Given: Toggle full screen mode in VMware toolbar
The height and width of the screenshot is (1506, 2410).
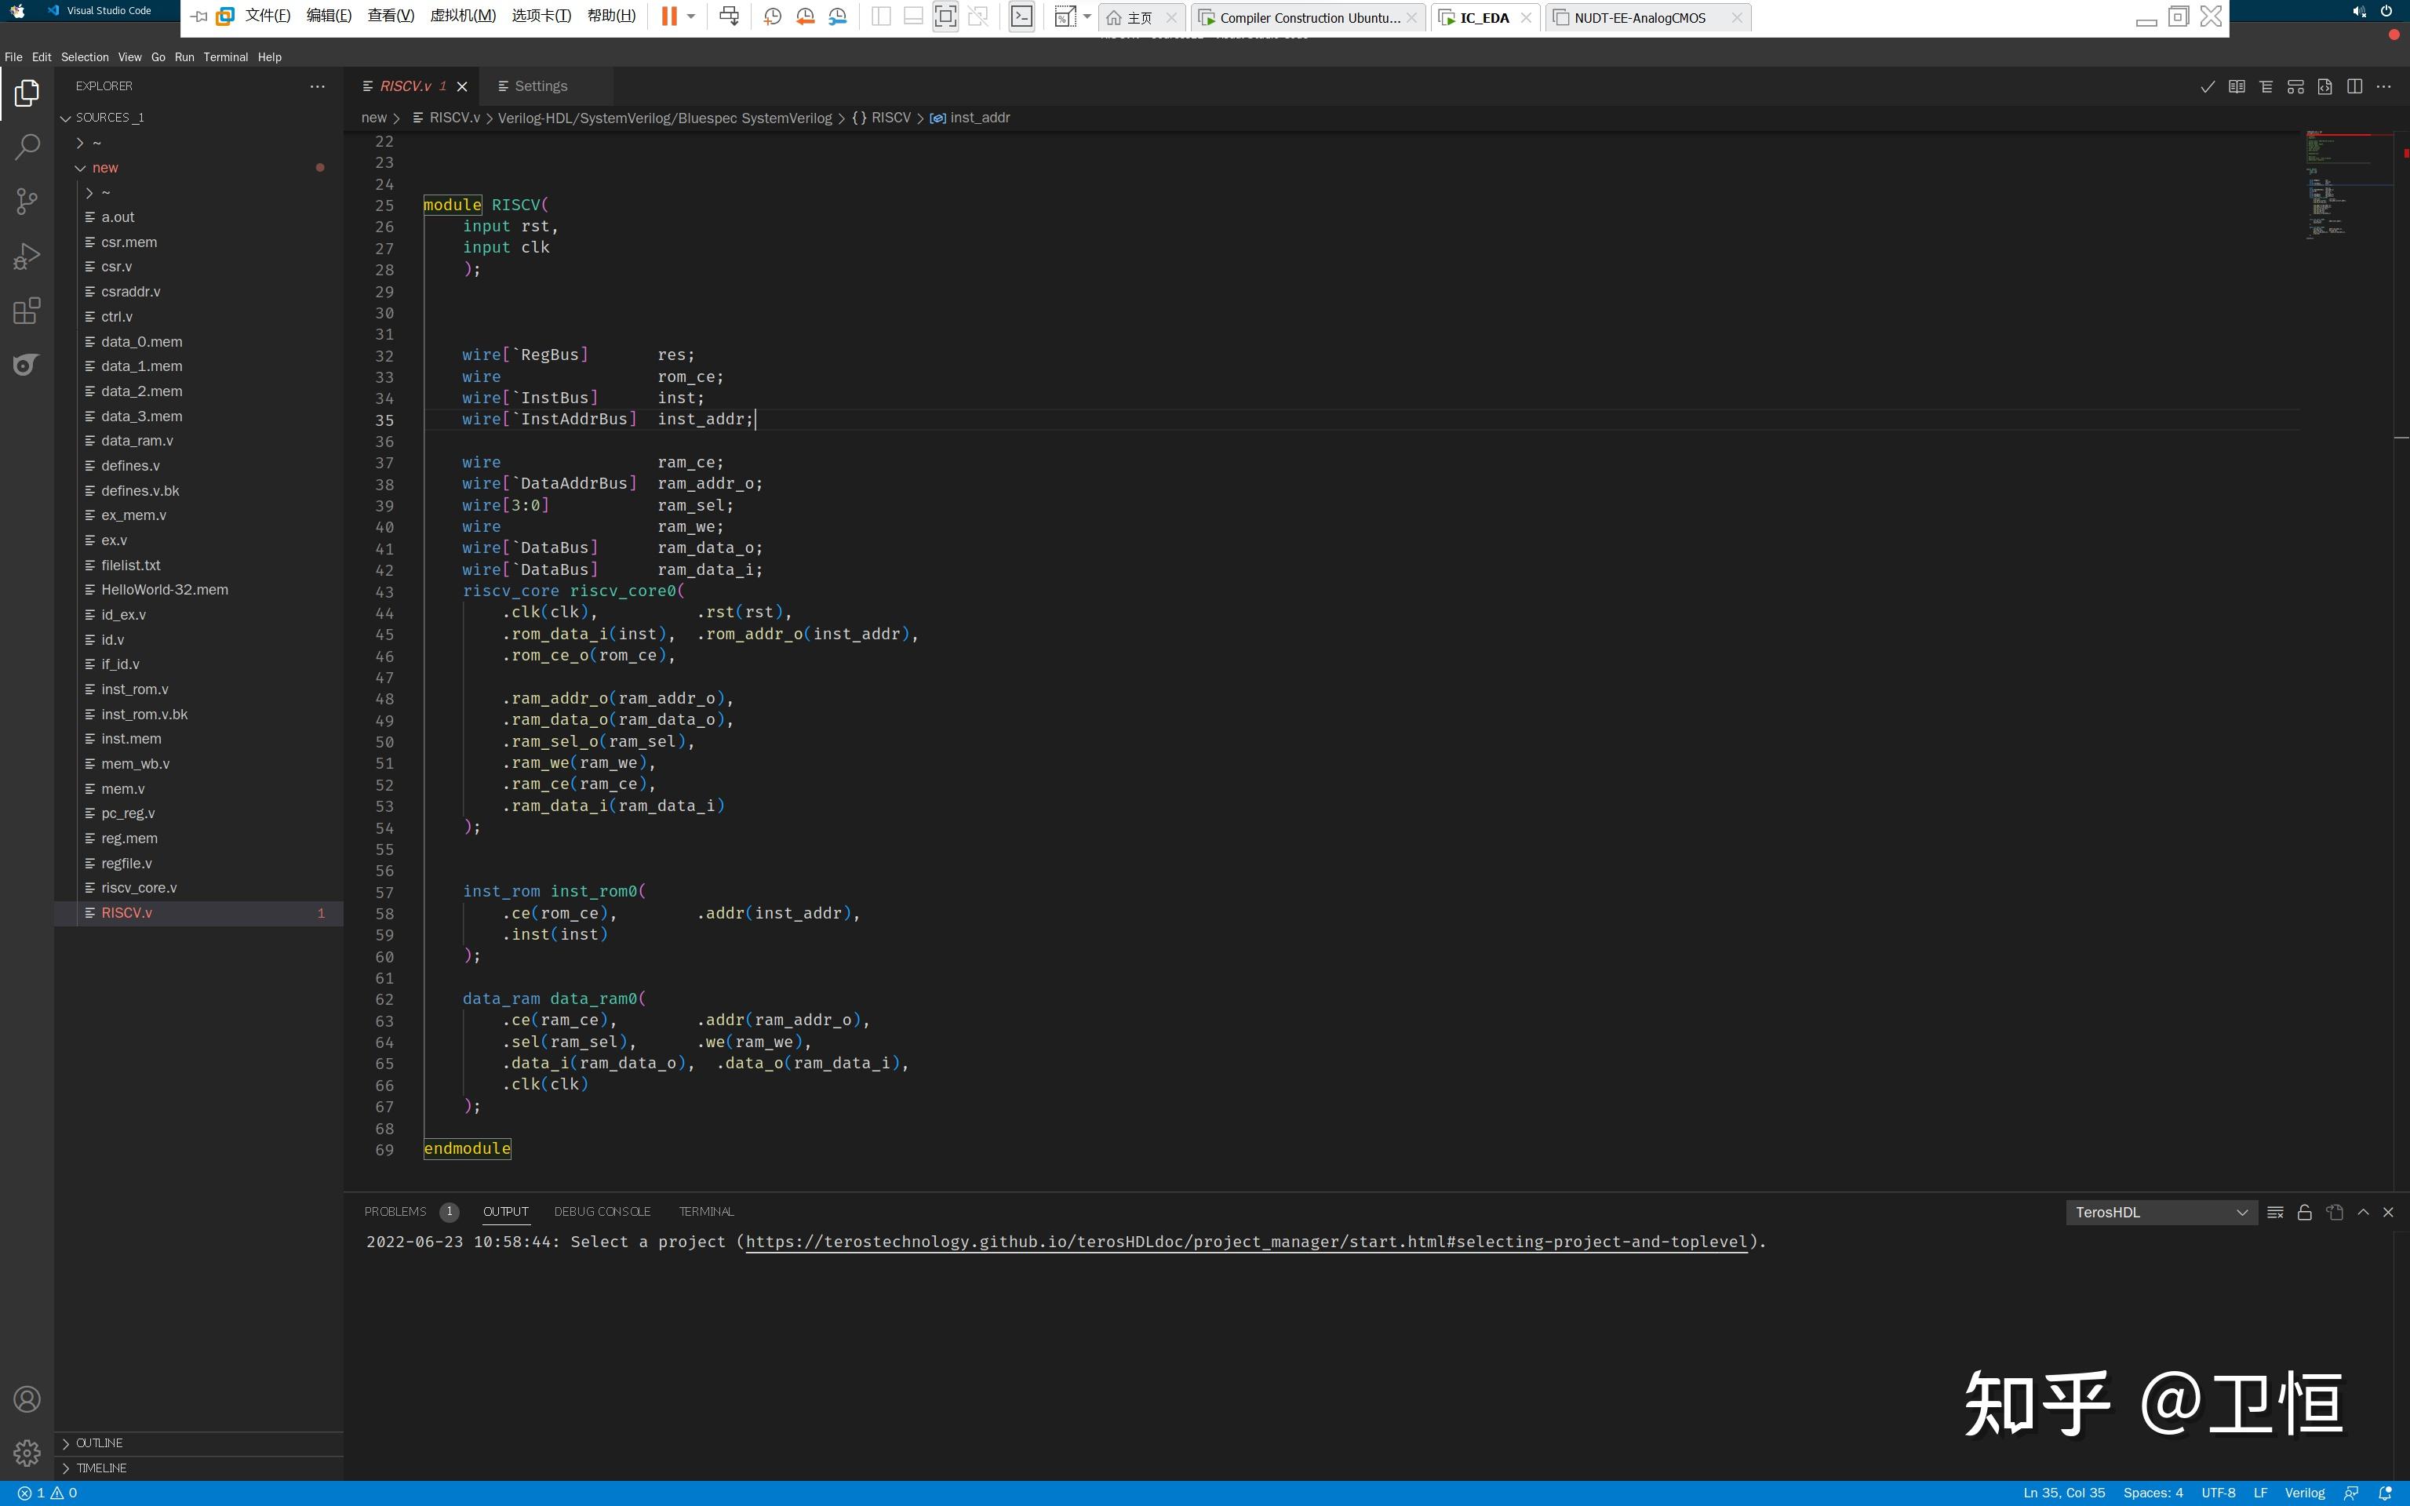Looking at the screenshot, I should [945, 16].
